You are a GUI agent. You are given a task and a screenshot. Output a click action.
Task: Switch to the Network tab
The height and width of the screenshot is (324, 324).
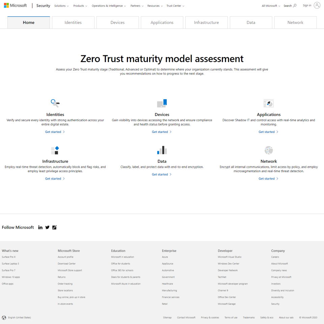click(295, 23)
